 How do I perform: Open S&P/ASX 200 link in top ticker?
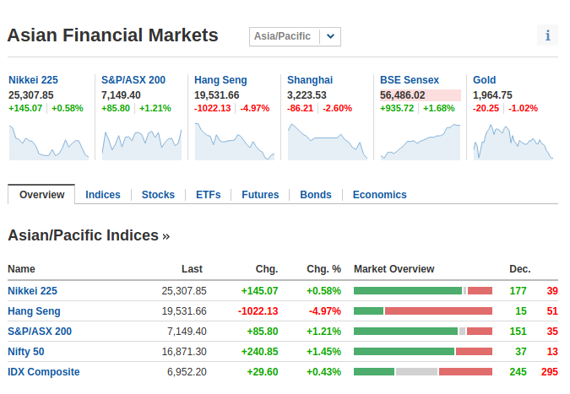point(133,80)
